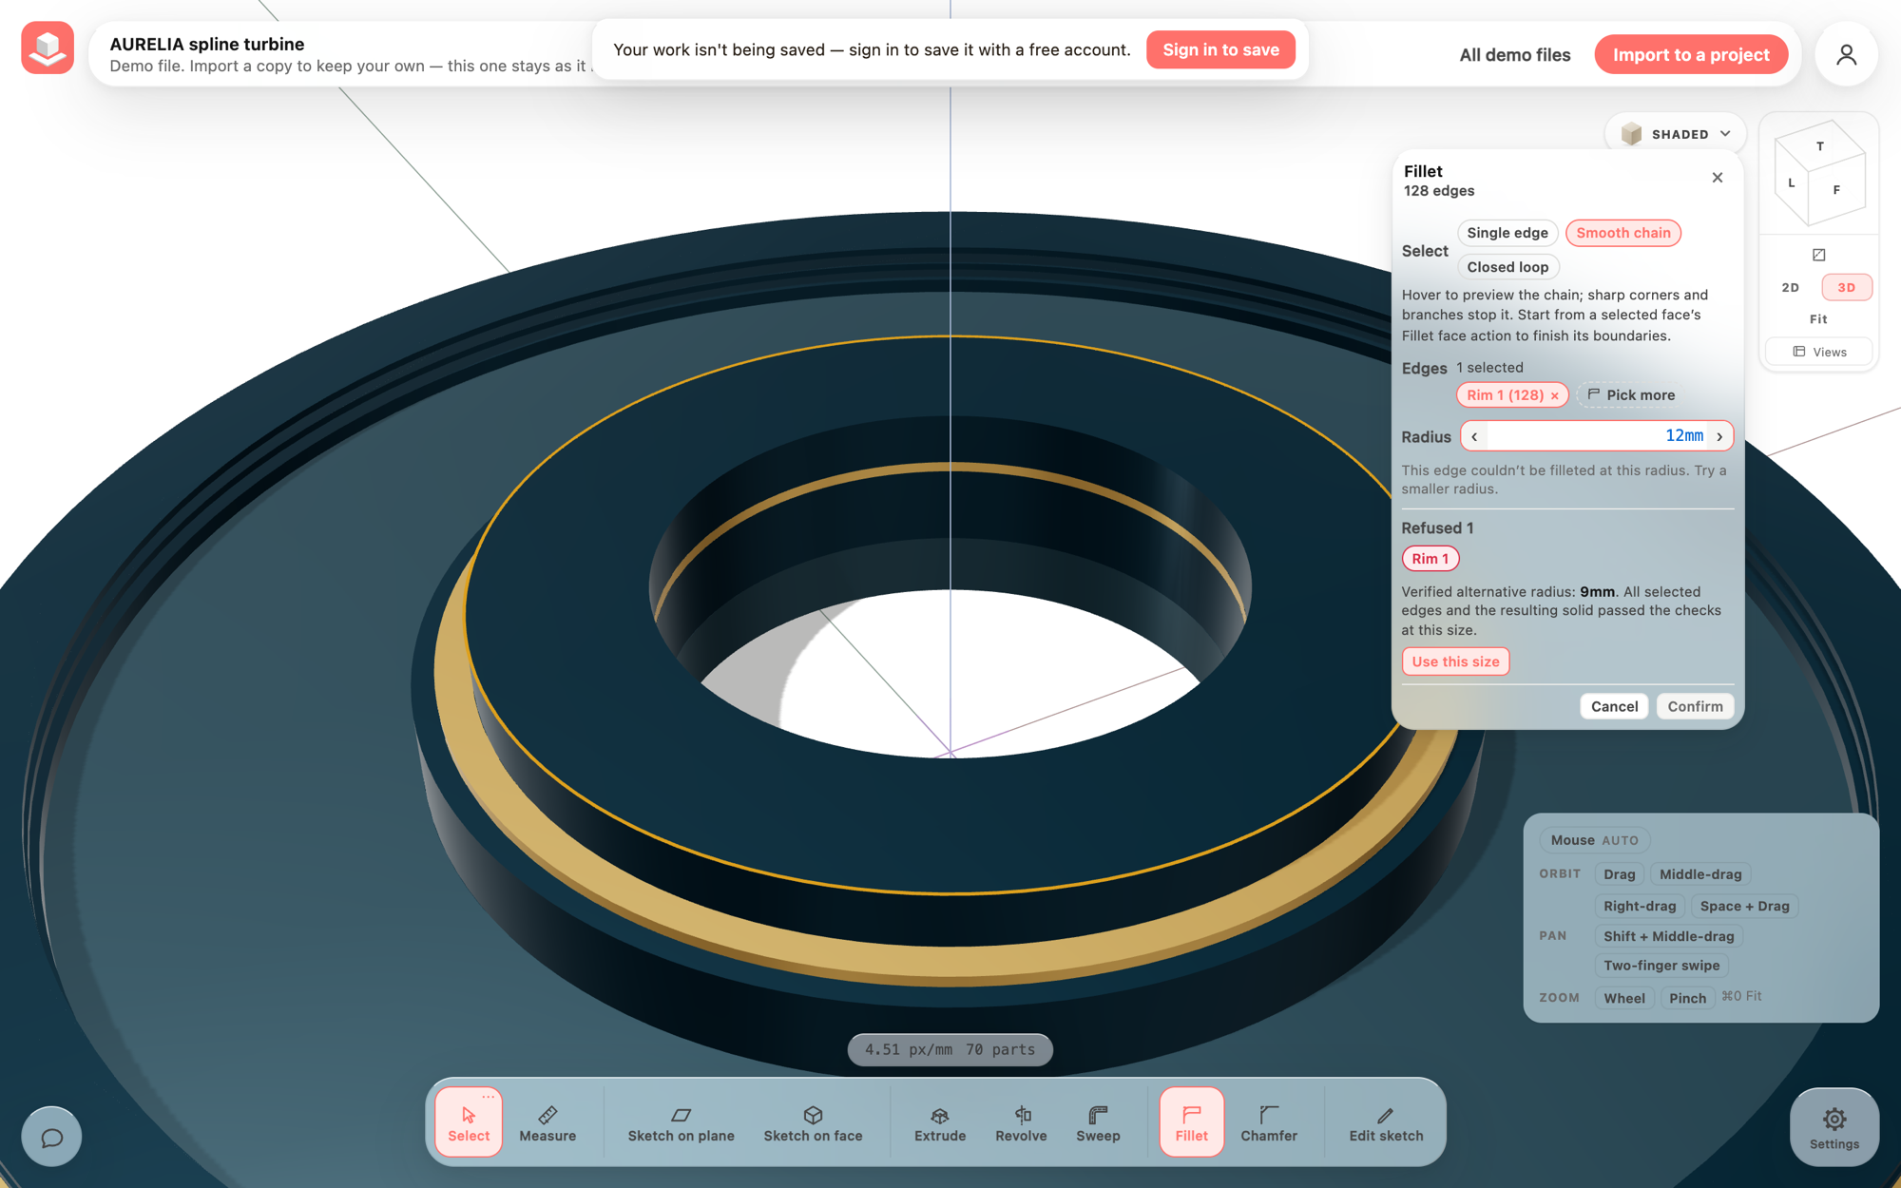Select the Select tool
This screenshot has width=1901, height=1188.
tap(469, 1122)
